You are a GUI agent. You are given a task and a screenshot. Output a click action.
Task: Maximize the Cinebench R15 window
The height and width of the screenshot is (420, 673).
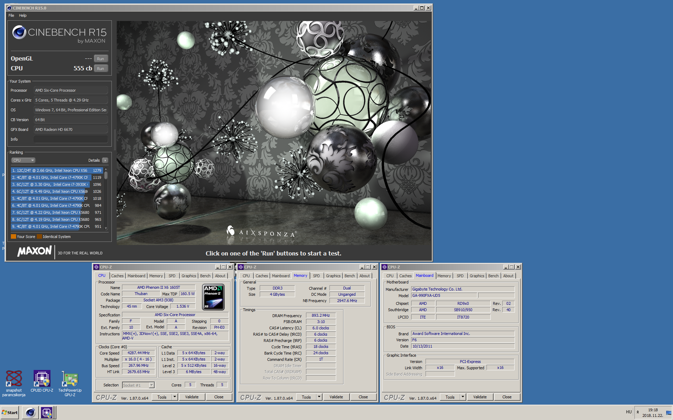(422, 8)
